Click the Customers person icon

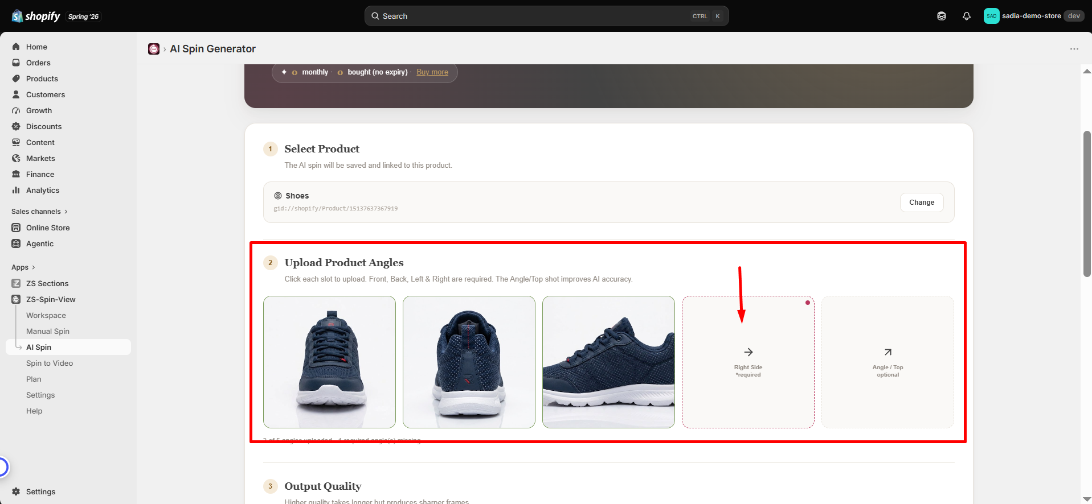coord(16,94)
